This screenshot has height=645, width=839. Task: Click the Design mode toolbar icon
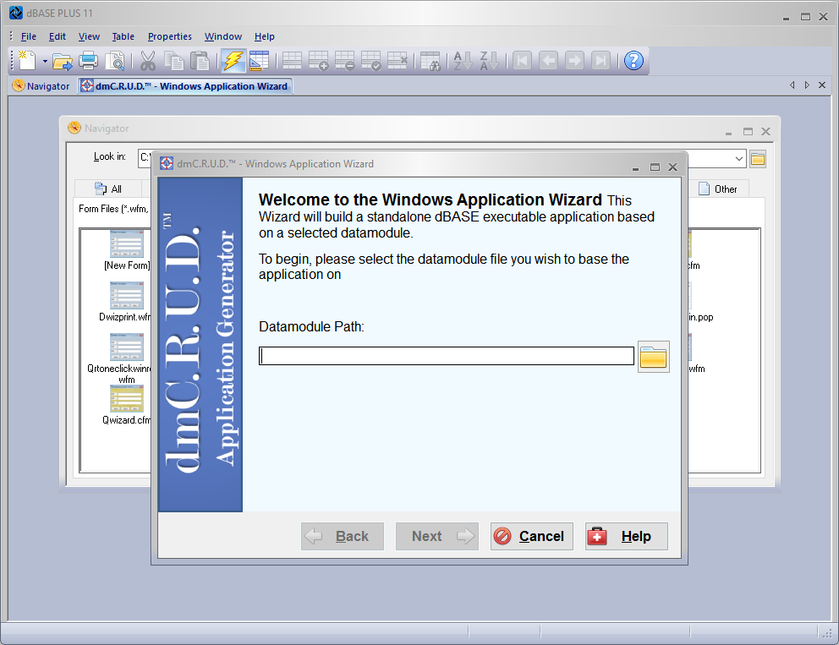click(x=259, y=61)
